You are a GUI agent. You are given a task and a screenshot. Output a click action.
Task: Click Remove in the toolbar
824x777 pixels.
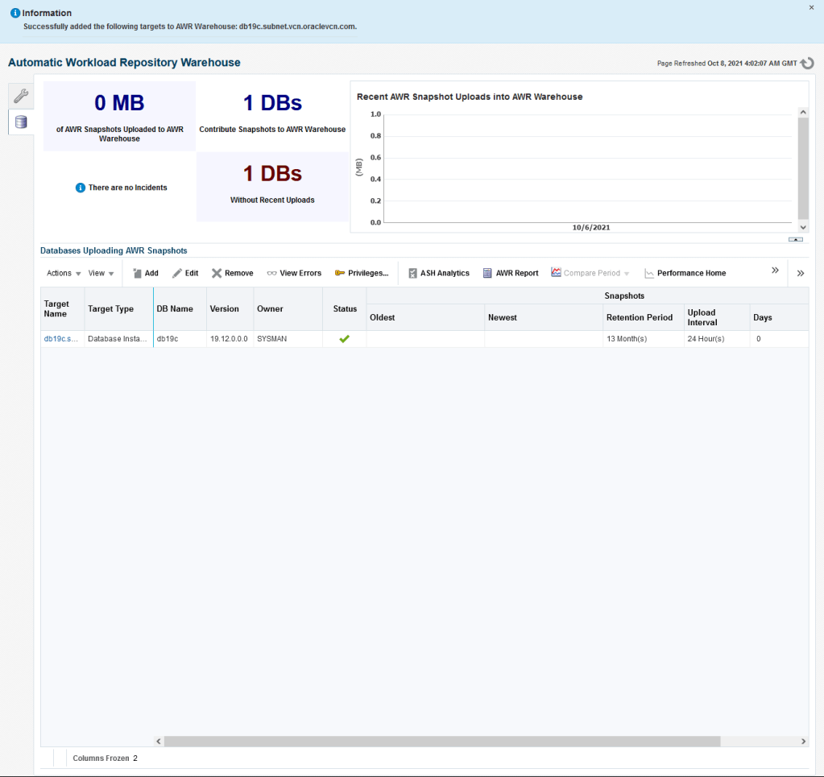point(232,273)
